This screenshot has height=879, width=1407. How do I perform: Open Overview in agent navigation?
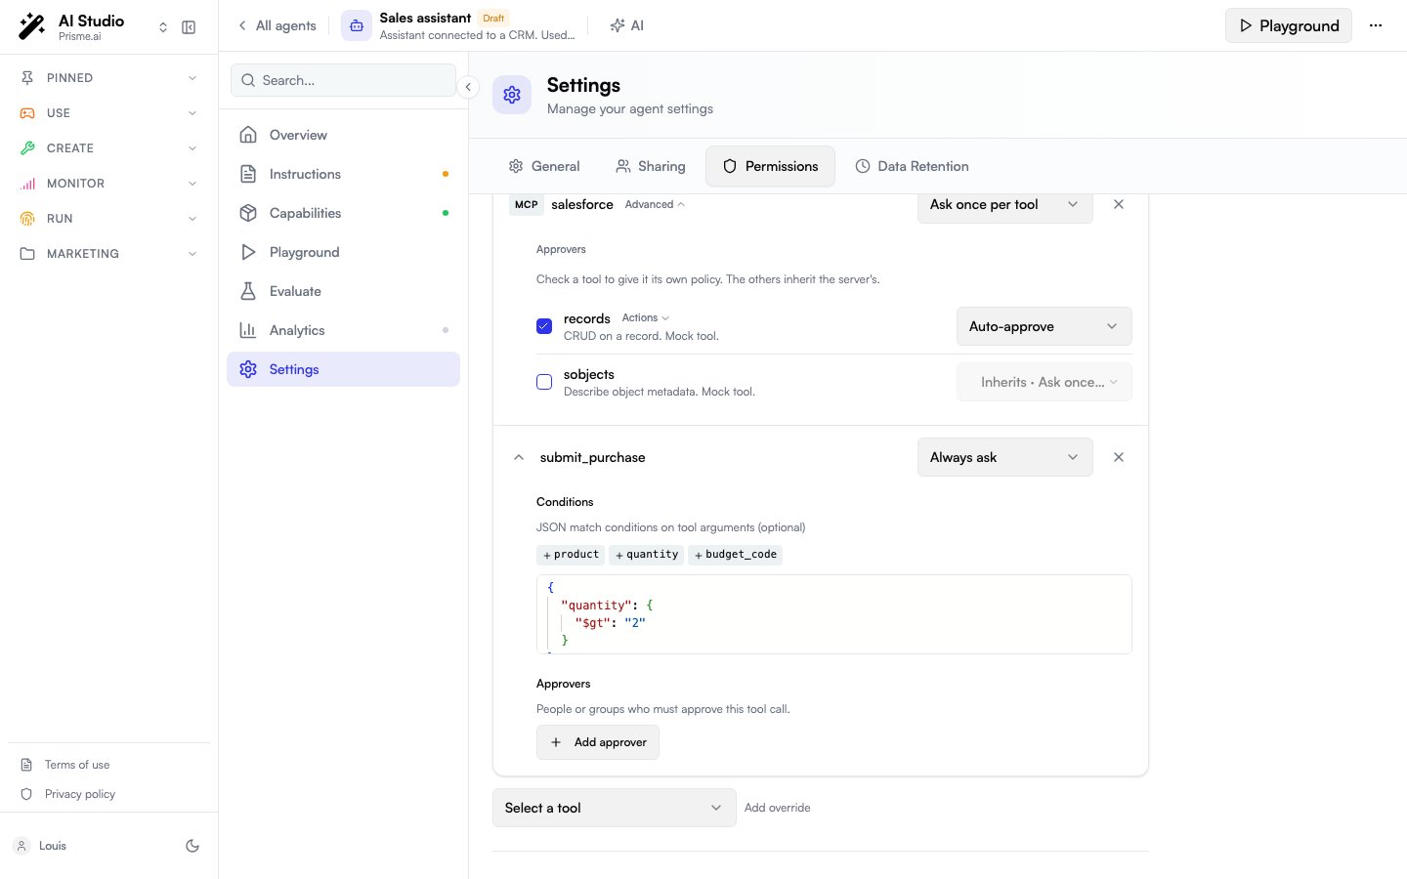click(343, 135)
